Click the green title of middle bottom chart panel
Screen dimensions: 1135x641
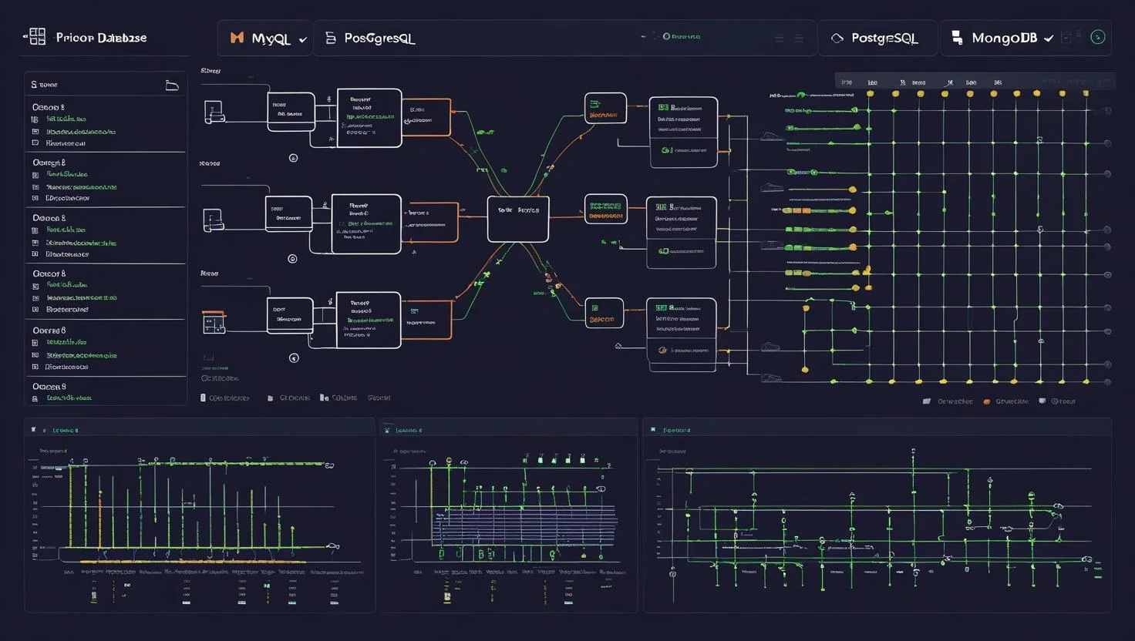pyautogui.click(x=409, y=431)
